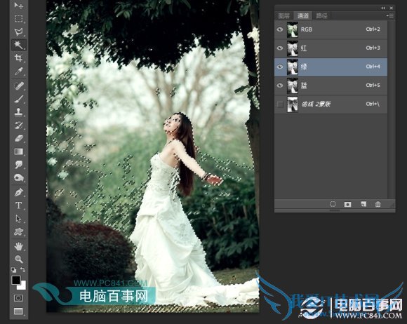
Task: Select the Custom Shape tool
Action: (18, 231)
